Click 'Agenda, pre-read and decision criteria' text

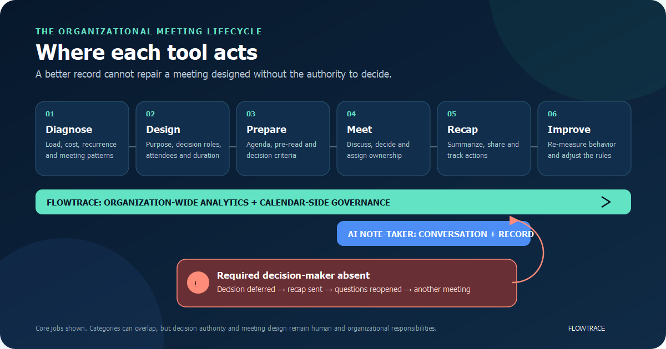coord(281,150)
